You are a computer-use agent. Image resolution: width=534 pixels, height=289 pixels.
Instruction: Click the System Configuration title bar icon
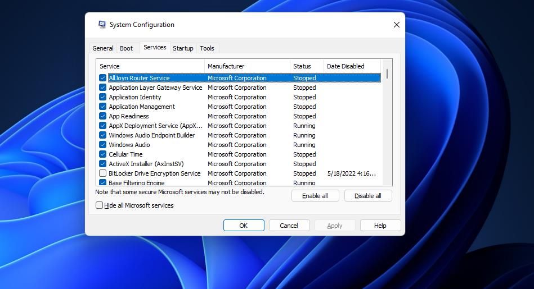pyautogui.click(x=102, y=25)
